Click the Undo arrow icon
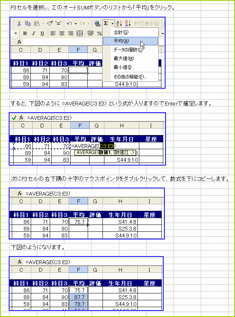 pyautogui.click(x=69, y=24)
